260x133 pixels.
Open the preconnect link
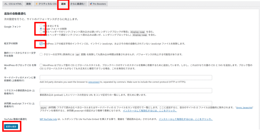tap(94, 82)
